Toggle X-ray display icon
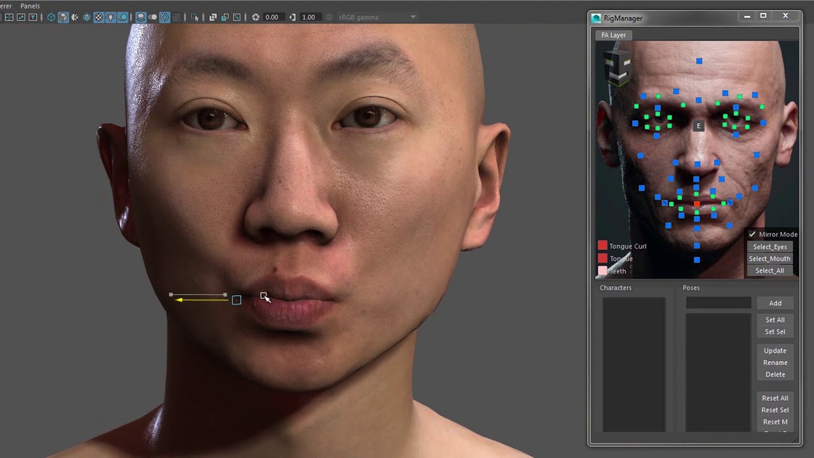 tap(213, 17)
